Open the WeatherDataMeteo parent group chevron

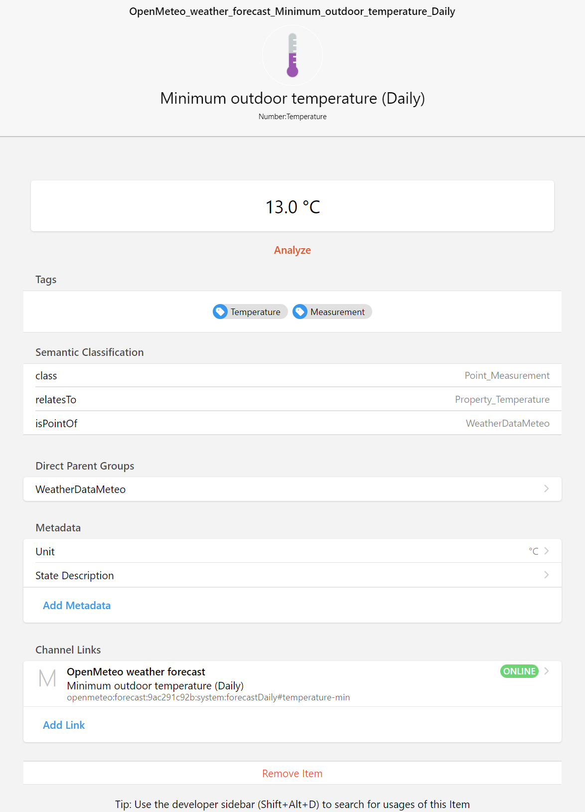click(x=546, y=489)
